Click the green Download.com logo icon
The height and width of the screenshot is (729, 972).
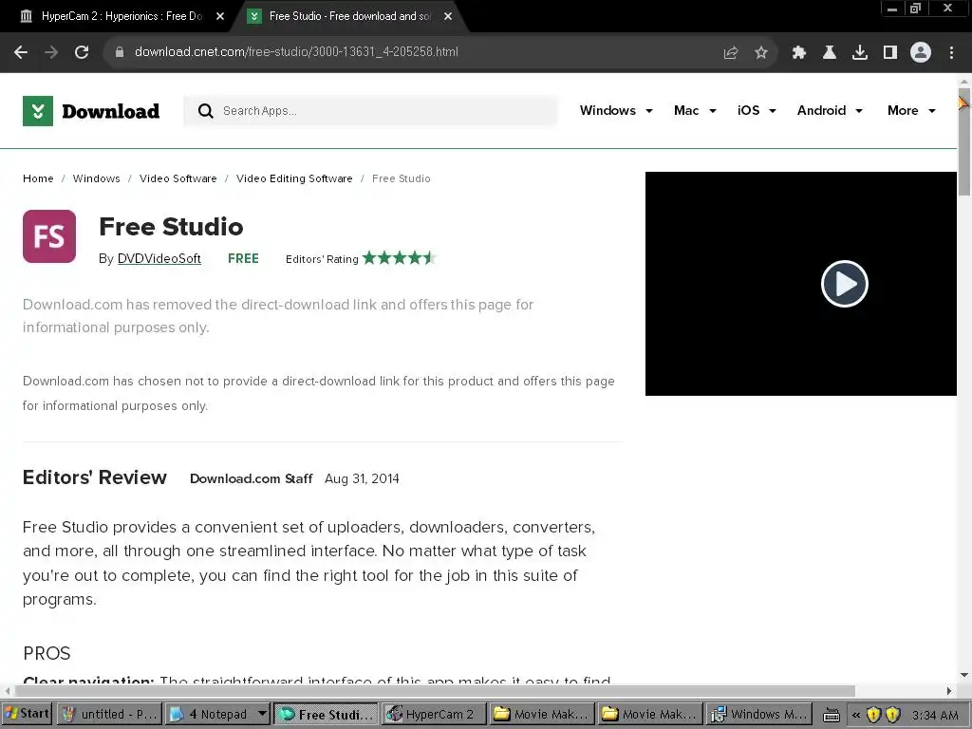click(38, 111)
